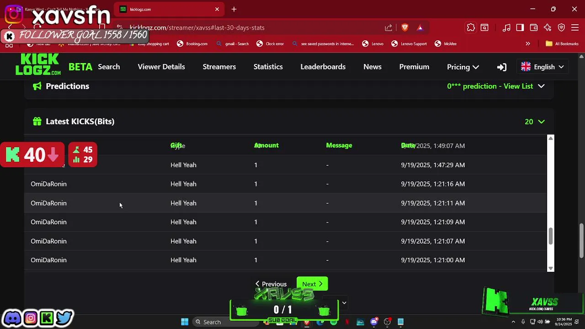Open the English language selector
The width and height of the screenshot is (585, 329).
pyautogui.click(x=542, y=67)
